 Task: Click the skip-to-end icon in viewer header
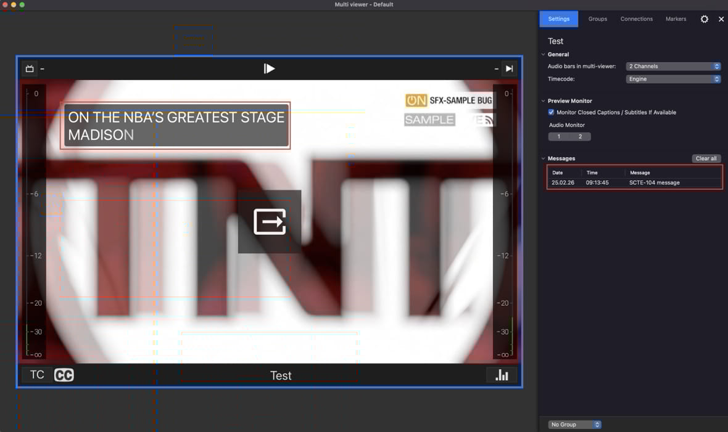pos(509,68)
